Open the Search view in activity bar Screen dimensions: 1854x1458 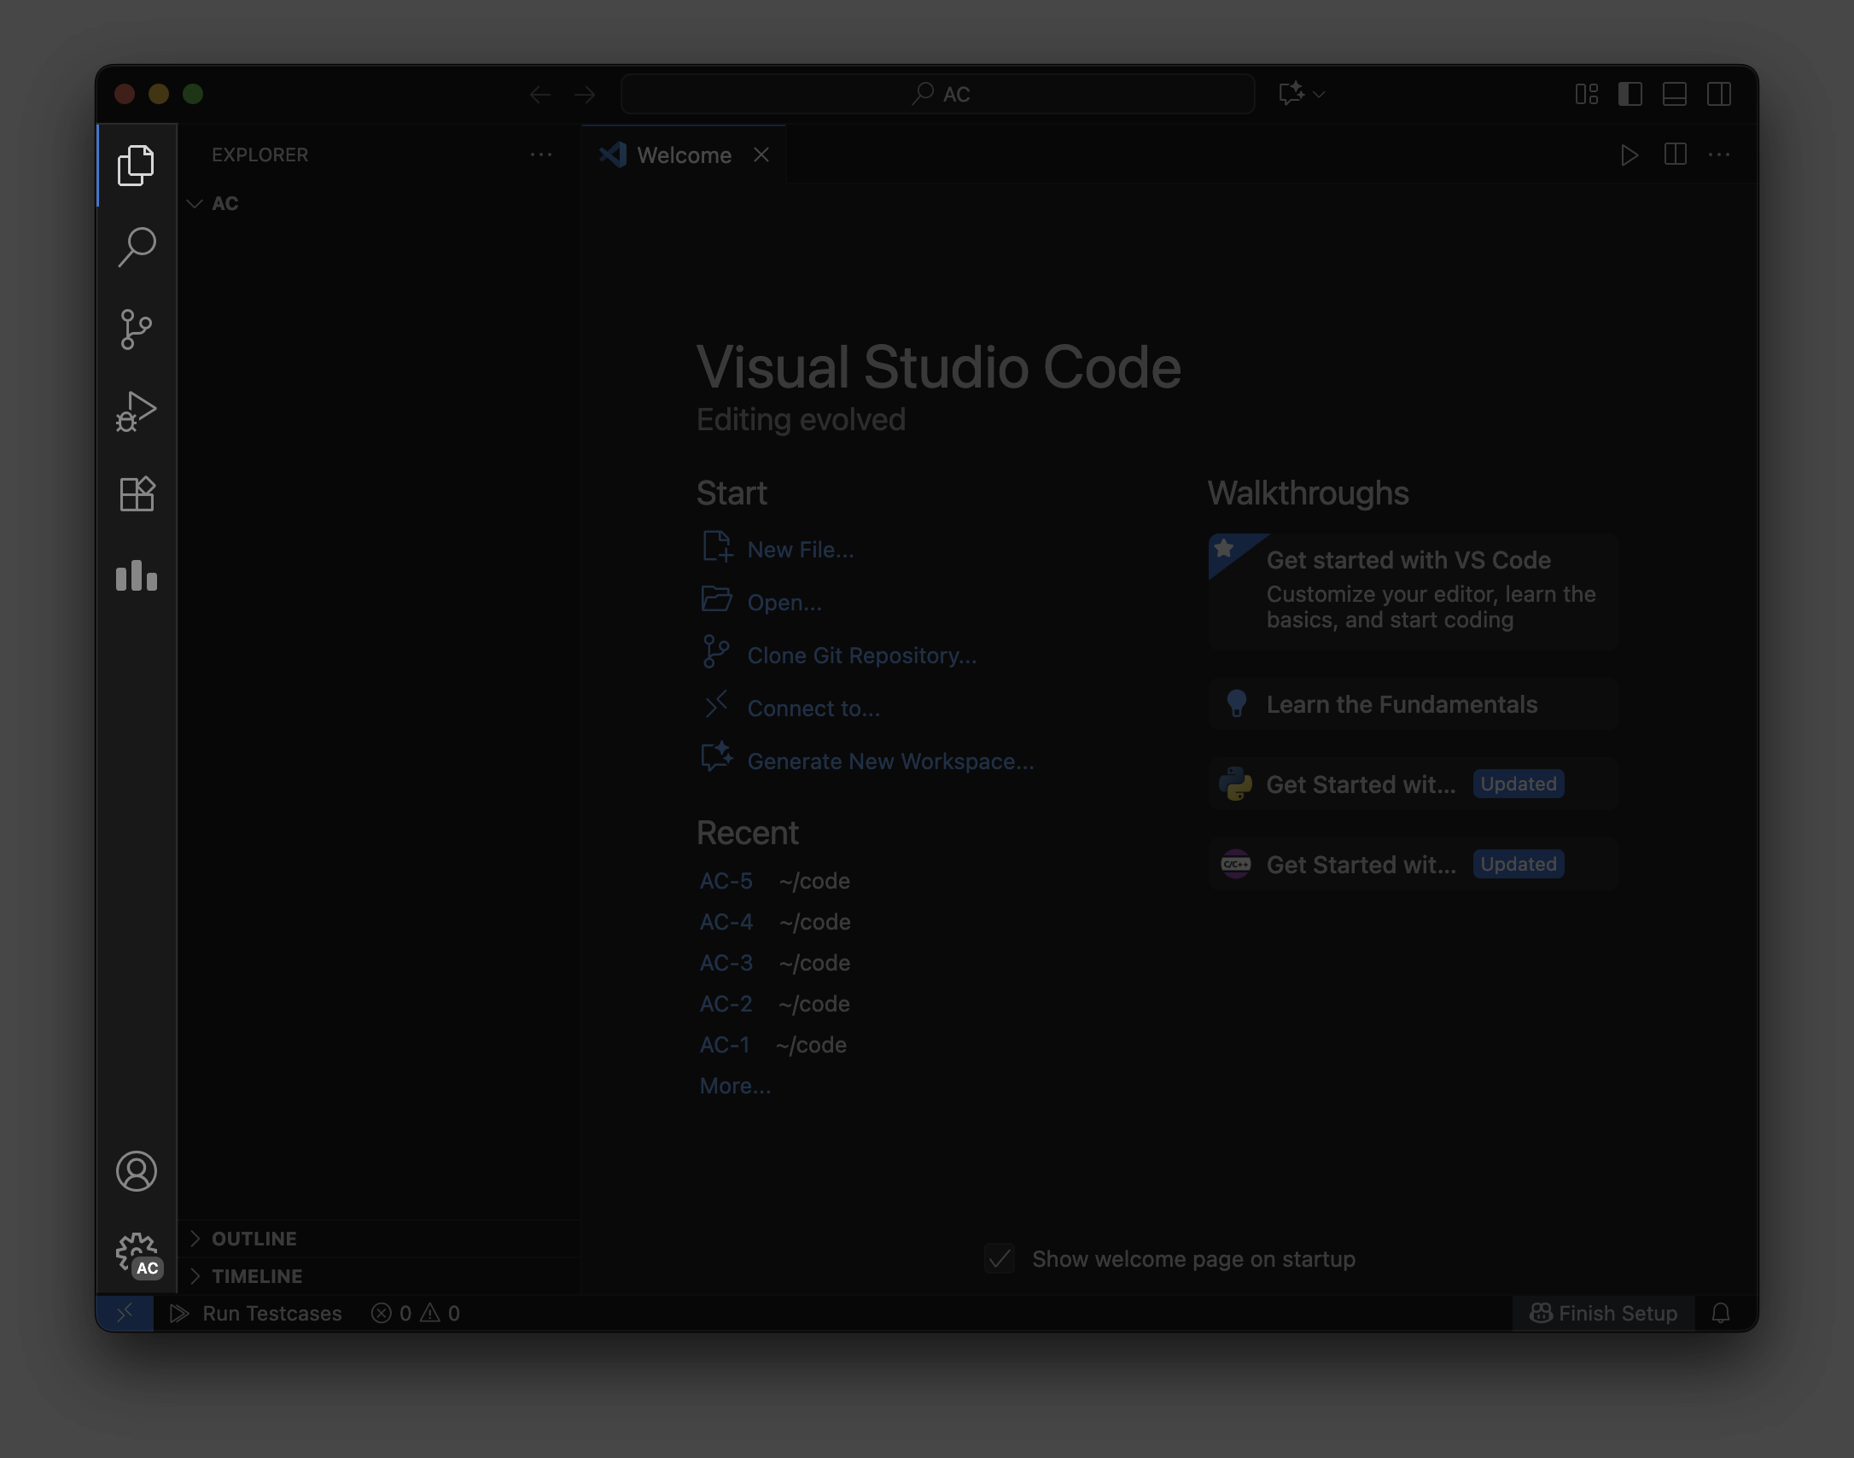click(137, 247)
